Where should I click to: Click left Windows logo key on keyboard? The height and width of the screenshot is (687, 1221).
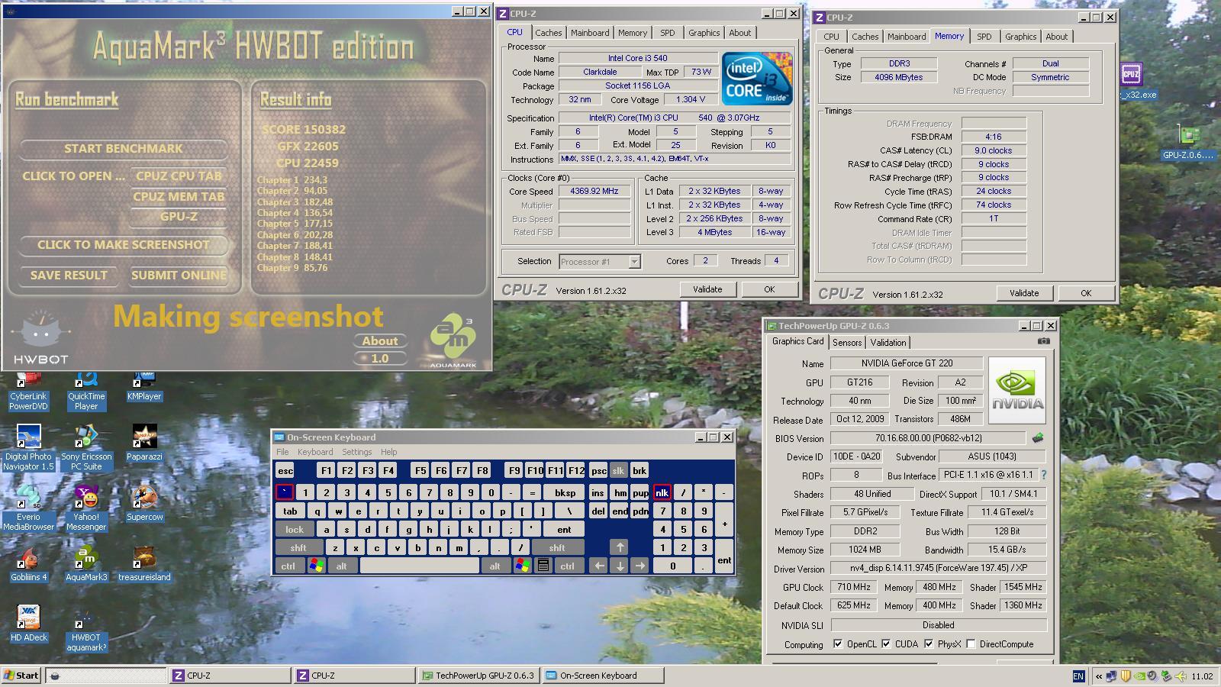[316, 566]
